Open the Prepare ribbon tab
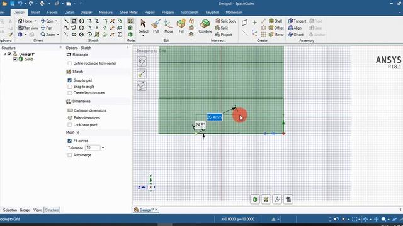 [168, 13]
